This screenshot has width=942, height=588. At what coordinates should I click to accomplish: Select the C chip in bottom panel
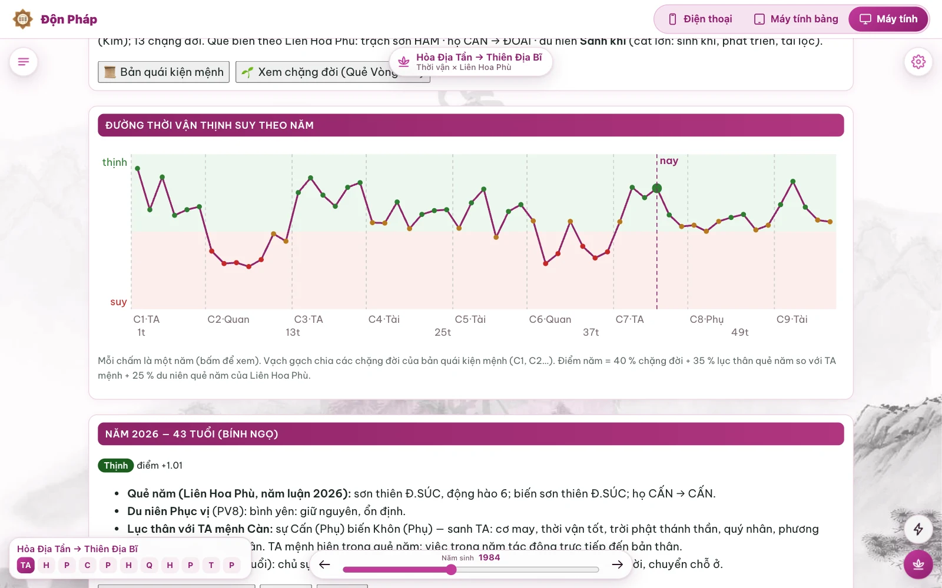pos(88,565)
